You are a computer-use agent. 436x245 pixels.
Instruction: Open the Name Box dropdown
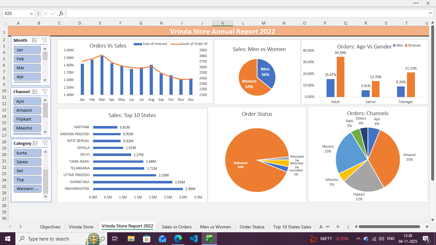click(x=31, y=13)
